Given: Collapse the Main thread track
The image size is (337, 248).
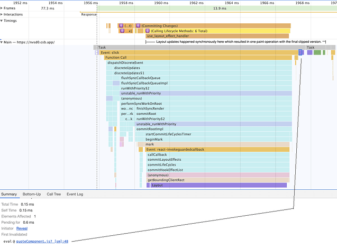Looking at the screenshot, I should pos(2,42).
